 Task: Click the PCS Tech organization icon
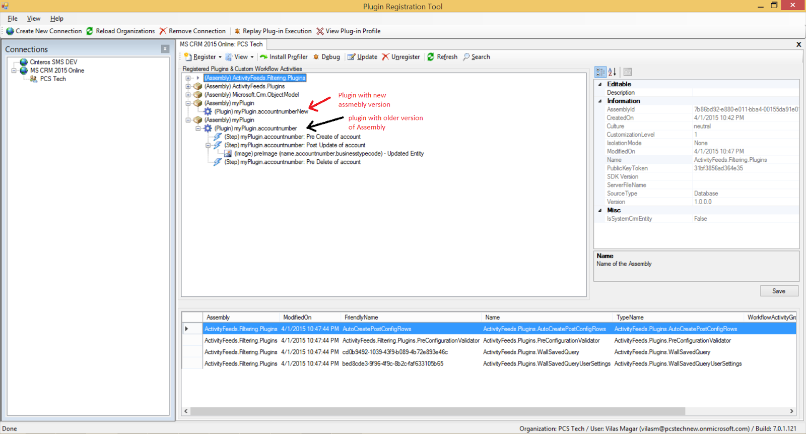click(x=34, y=79)
